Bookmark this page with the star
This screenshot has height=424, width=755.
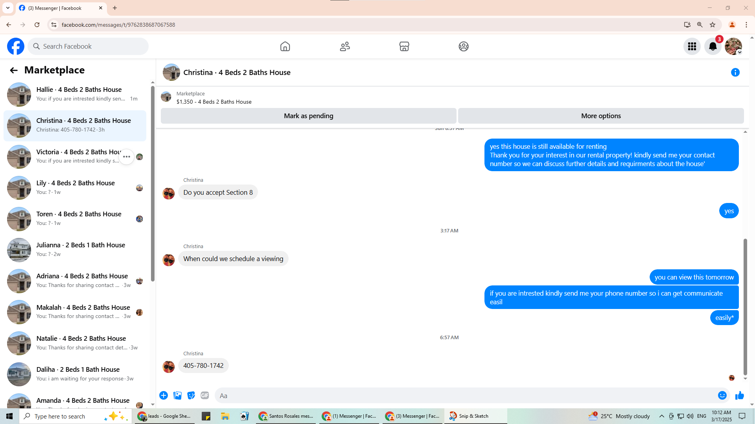(713, 25)
